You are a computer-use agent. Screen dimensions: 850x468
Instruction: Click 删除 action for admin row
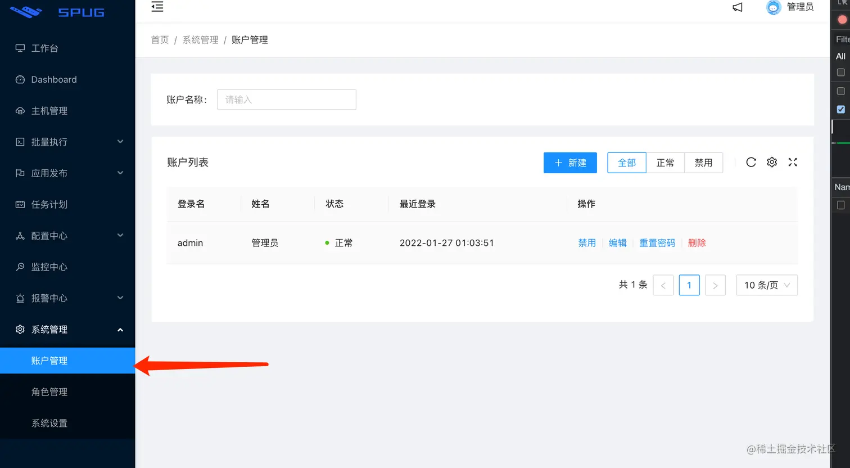[697, 243]
